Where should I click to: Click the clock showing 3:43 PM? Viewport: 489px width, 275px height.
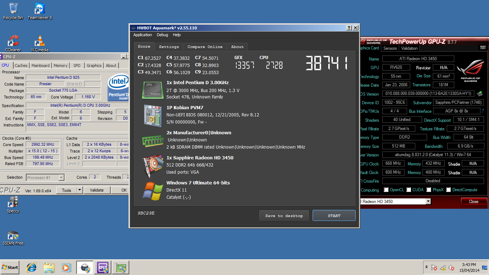469,265
